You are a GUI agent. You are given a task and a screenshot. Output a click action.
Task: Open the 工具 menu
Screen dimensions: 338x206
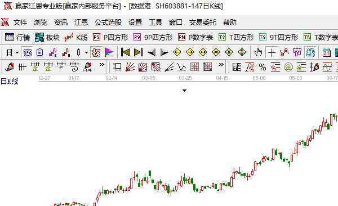155,23
